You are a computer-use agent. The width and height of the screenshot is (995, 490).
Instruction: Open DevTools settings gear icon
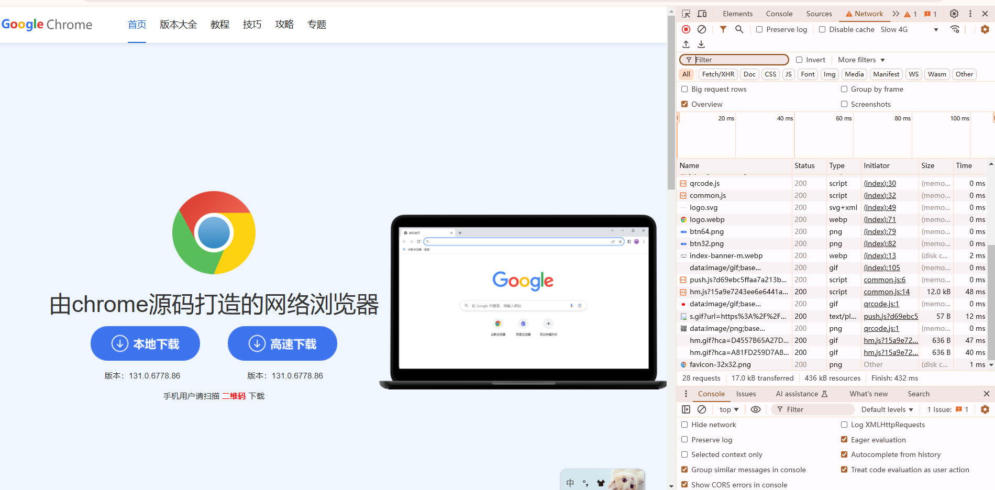954,14
